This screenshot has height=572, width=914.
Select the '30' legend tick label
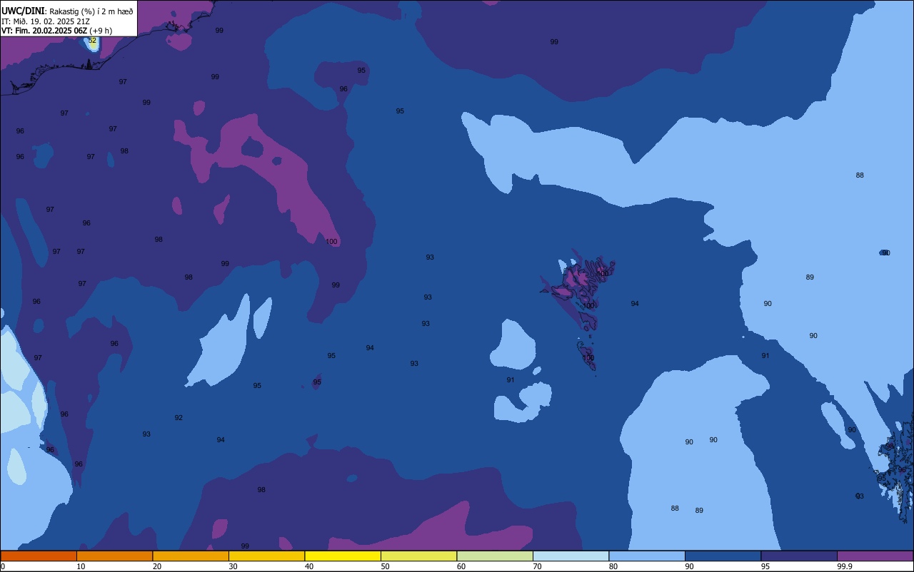pos(233,566)
